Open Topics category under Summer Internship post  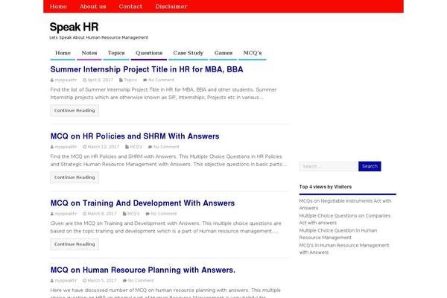coord(130,80)
